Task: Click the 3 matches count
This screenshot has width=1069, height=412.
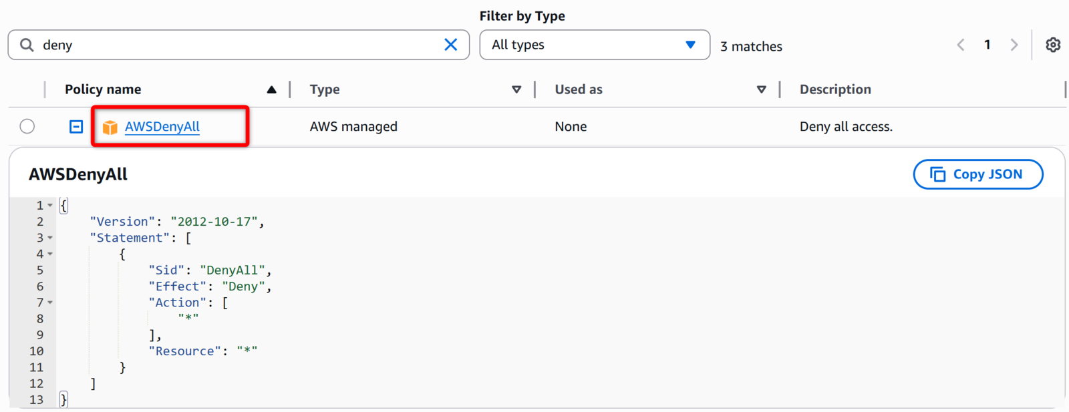Action: [x=751, y=46]
